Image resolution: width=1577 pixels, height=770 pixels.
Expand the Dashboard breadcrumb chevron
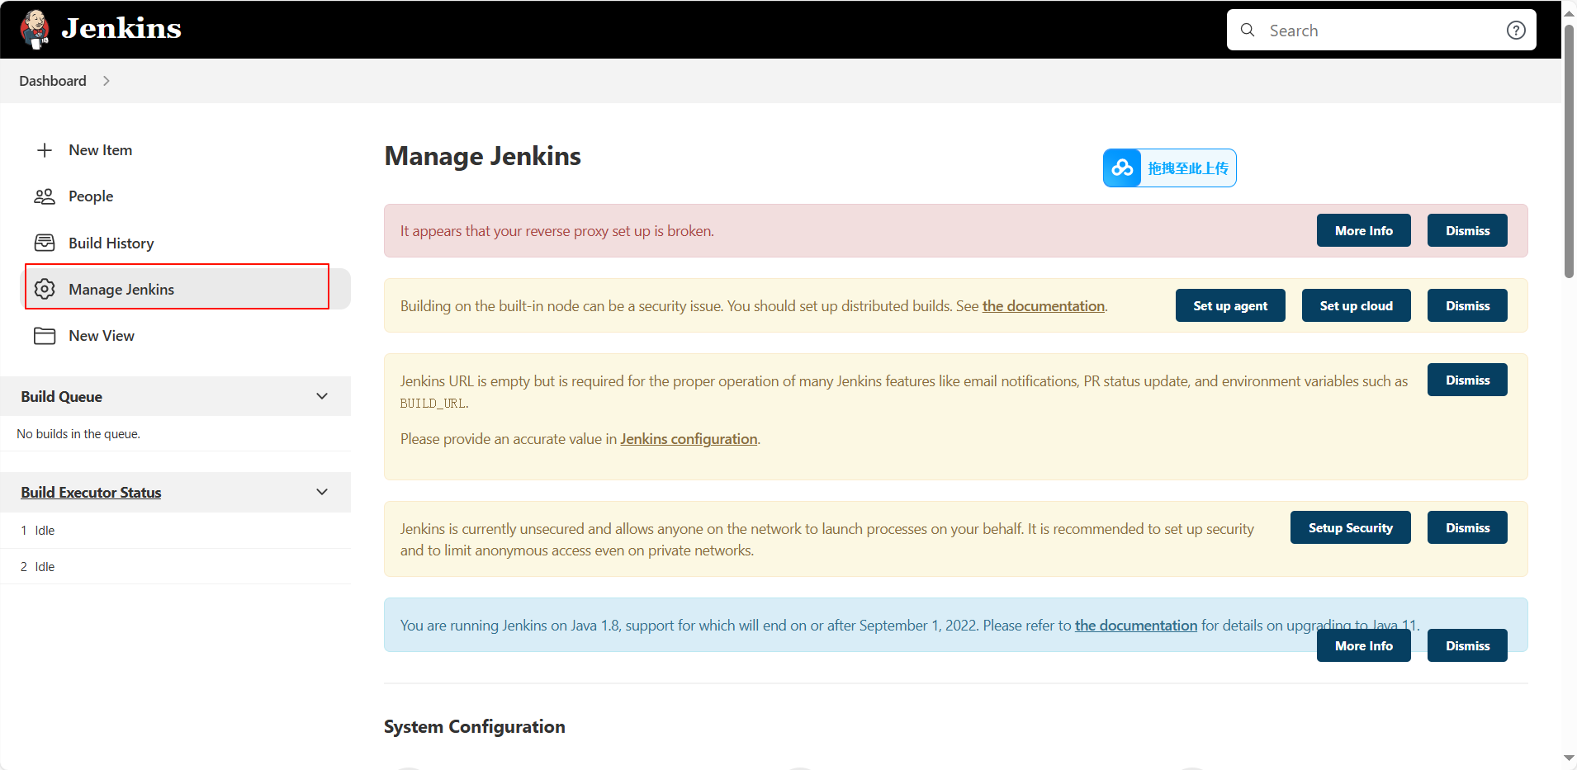(x=107, y=81)
